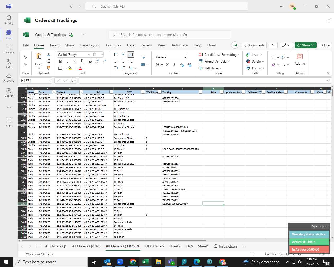Select the Format Painter brush icon
The image size is (334, 267).
point(49,68)
